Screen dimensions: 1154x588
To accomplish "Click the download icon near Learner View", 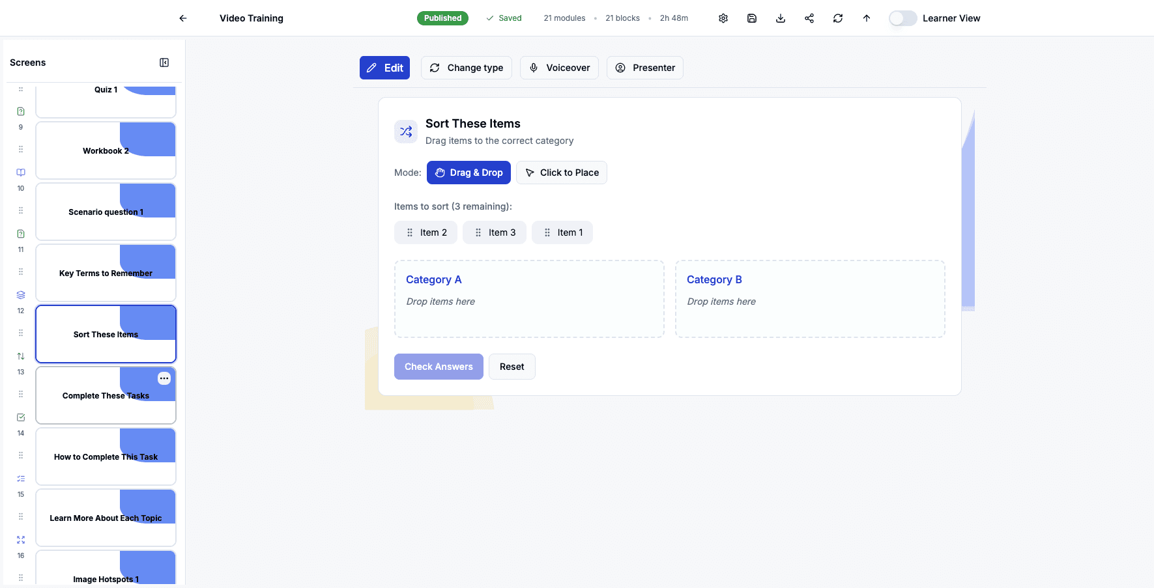I will coord(780,18).
